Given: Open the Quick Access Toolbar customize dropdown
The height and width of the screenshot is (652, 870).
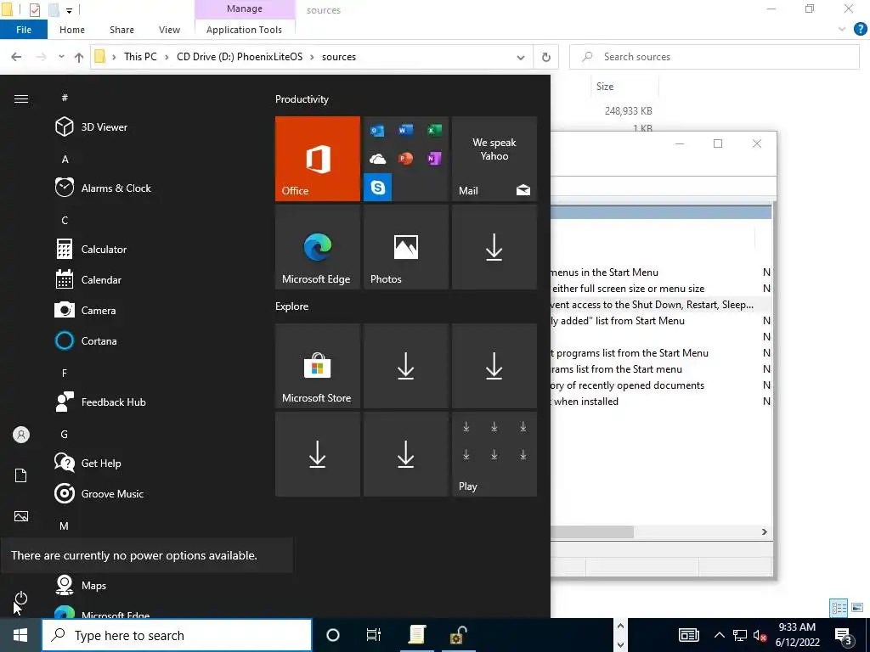Looking at the screenshot, I should point(69,10).
